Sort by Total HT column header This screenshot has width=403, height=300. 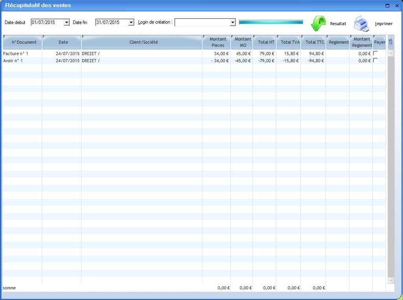[264, 42]
